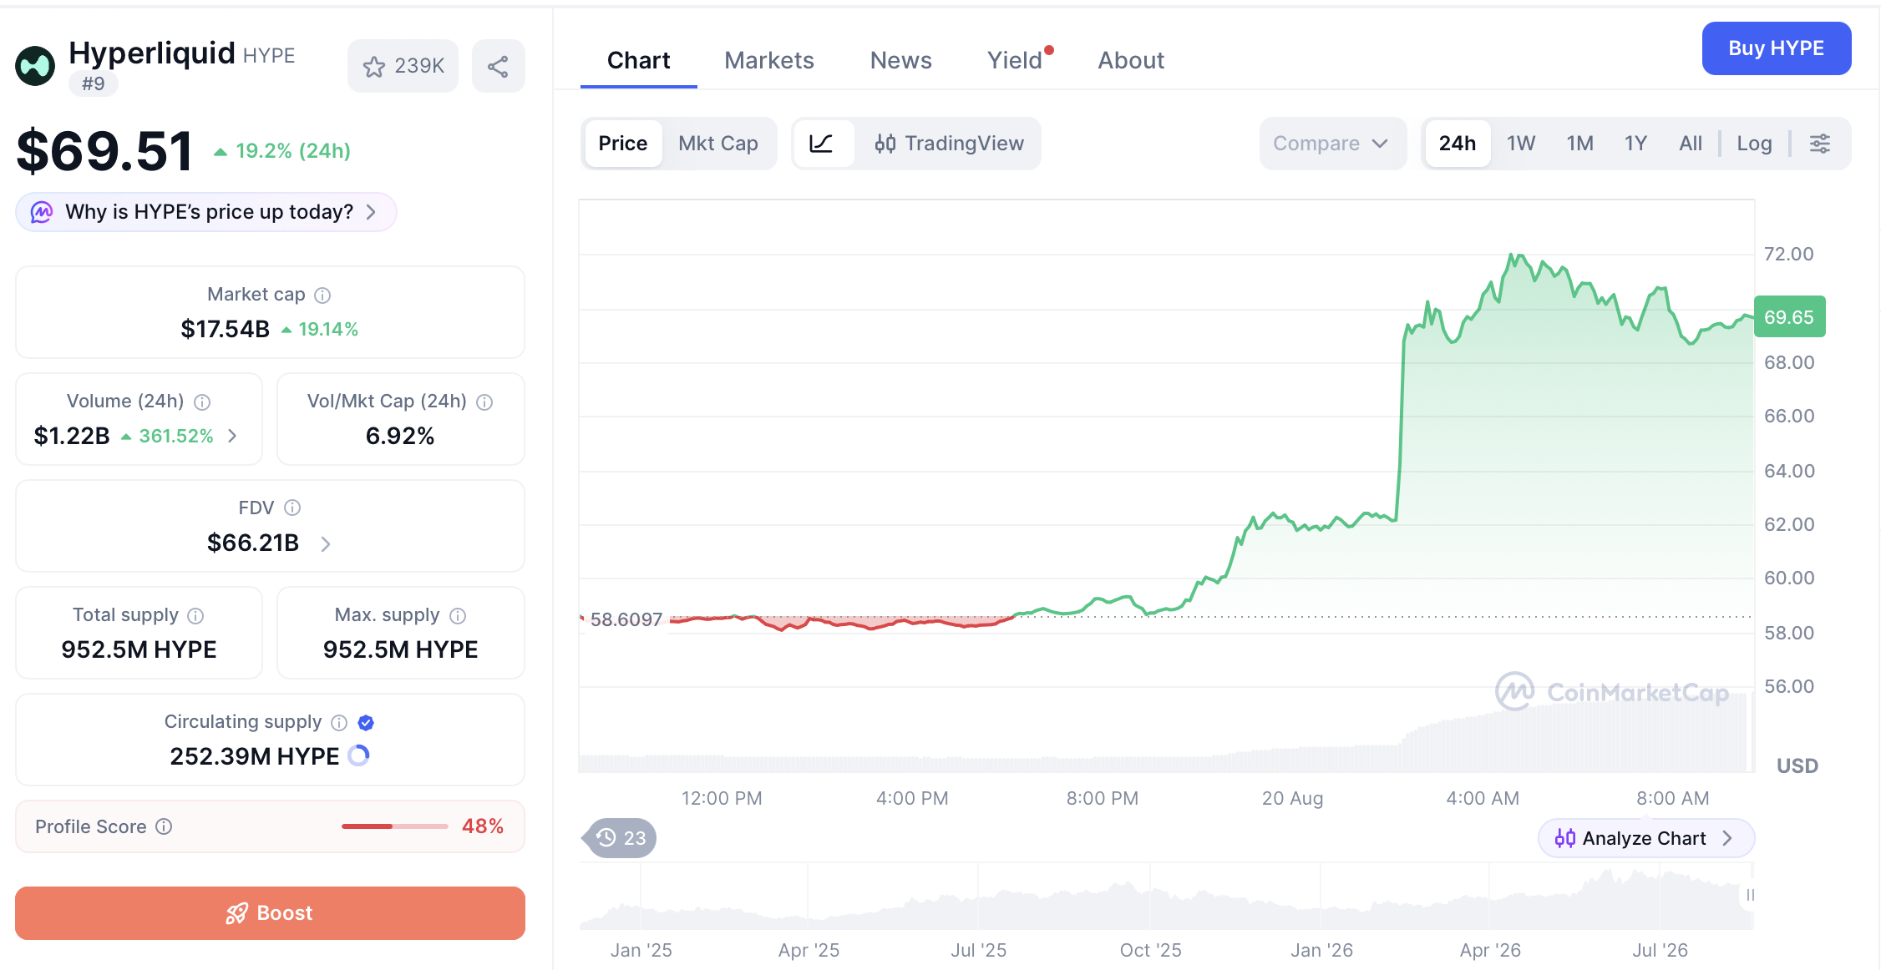Image resolution: width=1881 pixels, height=970 pixels.
Task: Open chart settings sliders icon
Action: click(1820, 144)
